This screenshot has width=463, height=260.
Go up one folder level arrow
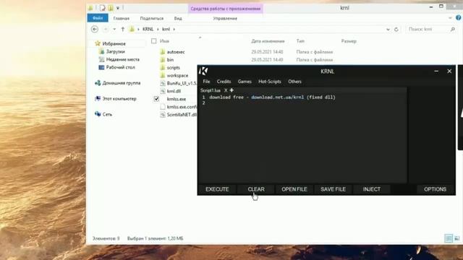click(x=122, y=29)
